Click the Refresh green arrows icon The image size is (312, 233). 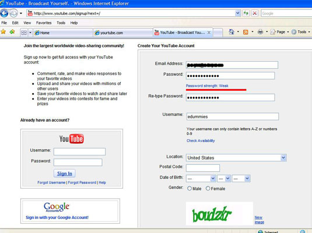pos(246,13)
